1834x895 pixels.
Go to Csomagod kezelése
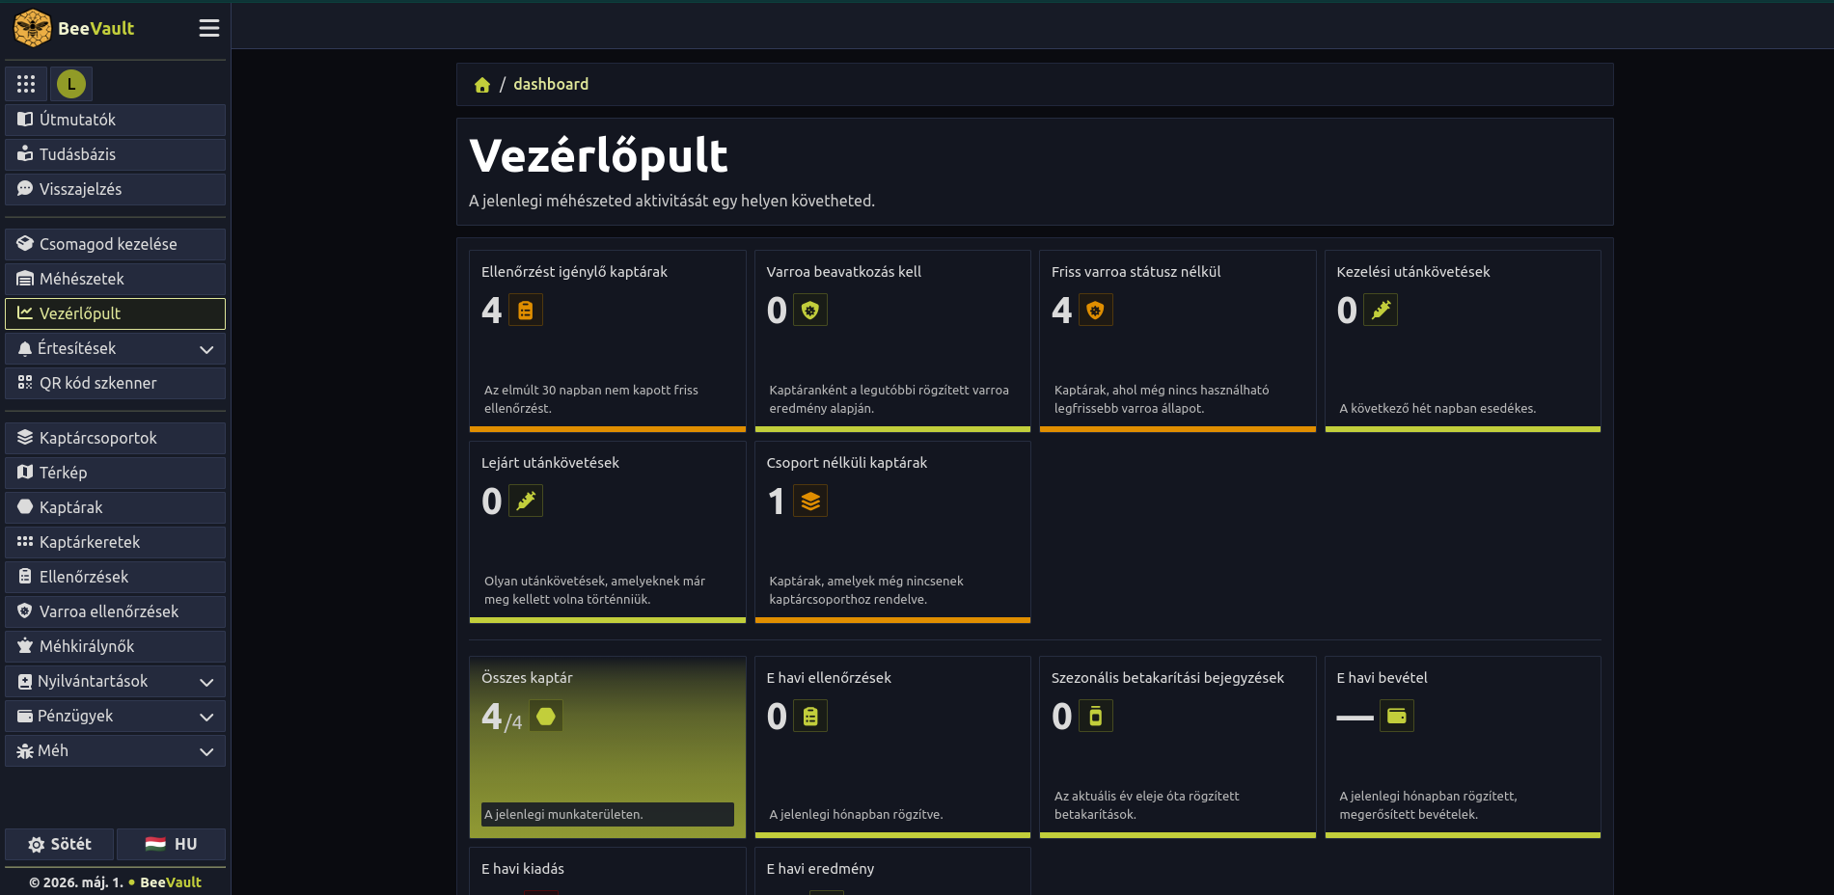(115, 244)
